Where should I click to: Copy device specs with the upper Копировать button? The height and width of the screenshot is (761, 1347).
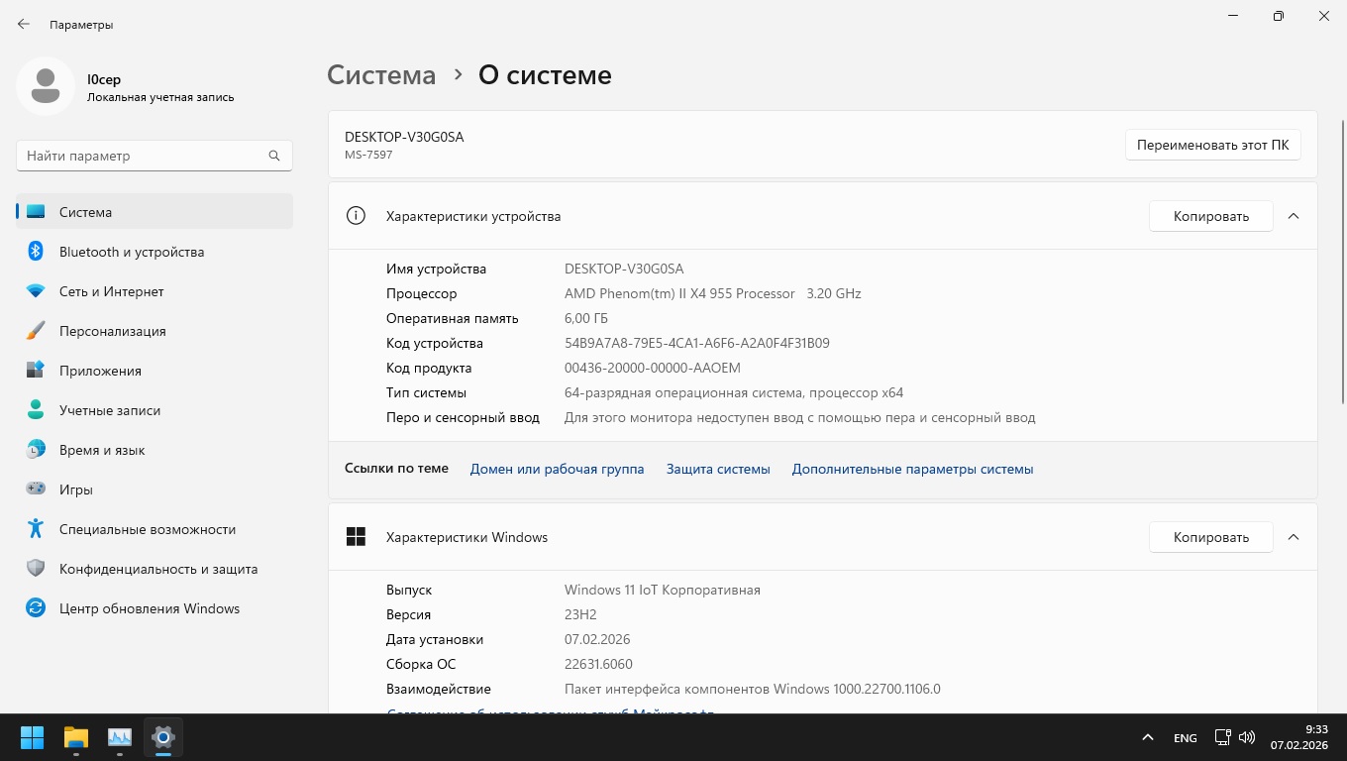1211,216
